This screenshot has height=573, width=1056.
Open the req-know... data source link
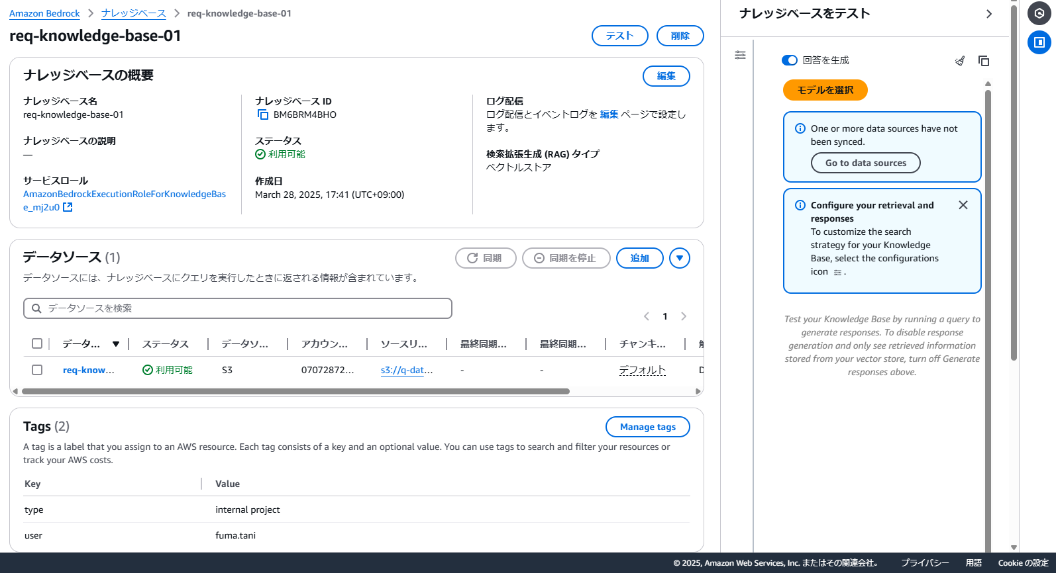pyautogui.click(x=89, y=370)
